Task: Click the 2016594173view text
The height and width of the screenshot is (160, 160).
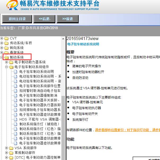Action: 82,39
